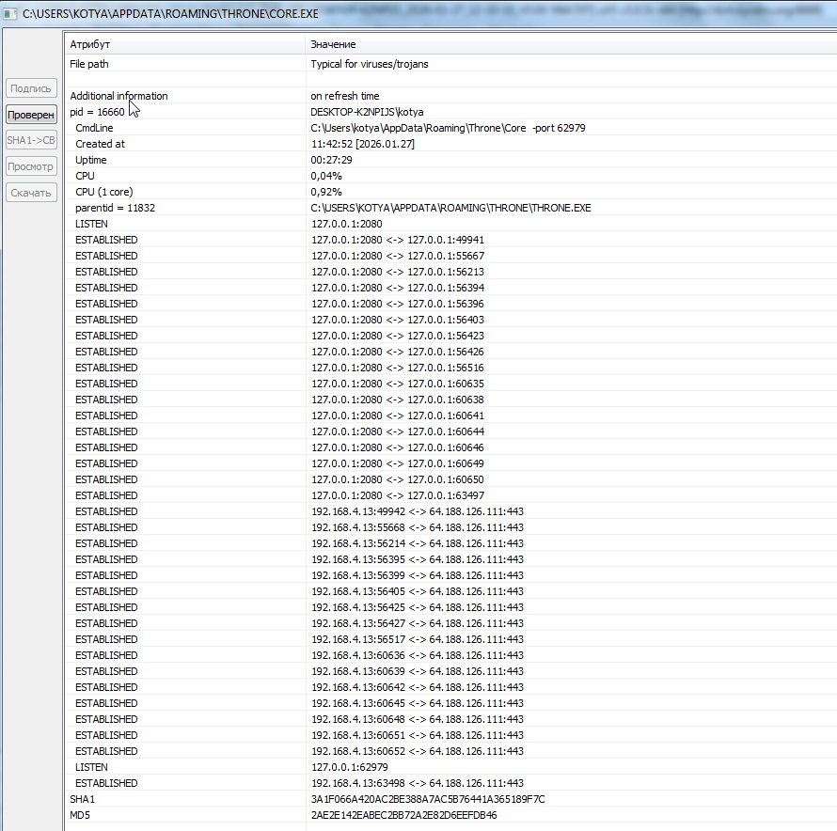This screenshot has height=831, width=837.
Task: Select connection from 192.168.4.13:56399
Action: point(418,576)
